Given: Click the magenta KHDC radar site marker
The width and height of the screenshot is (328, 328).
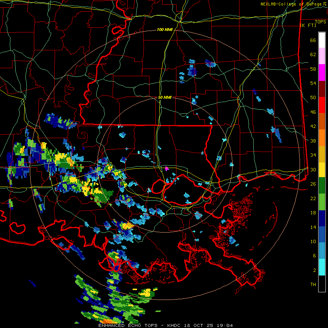Looking at the screenshot, I should click(x=167, y=168).
